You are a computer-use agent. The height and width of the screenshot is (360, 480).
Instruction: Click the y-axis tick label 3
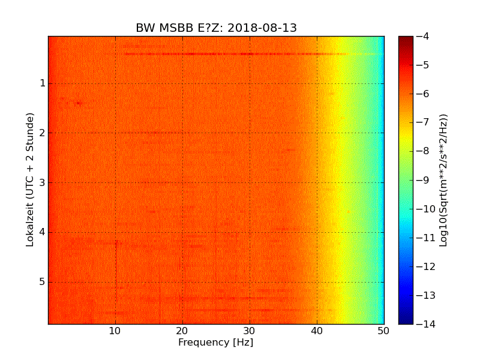tap(43, 182)
